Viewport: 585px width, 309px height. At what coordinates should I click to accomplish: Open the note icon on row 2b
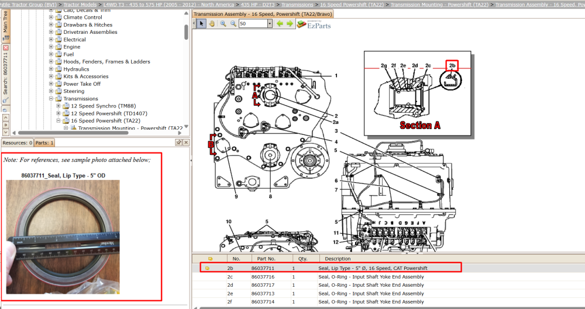tap(208, 268)
